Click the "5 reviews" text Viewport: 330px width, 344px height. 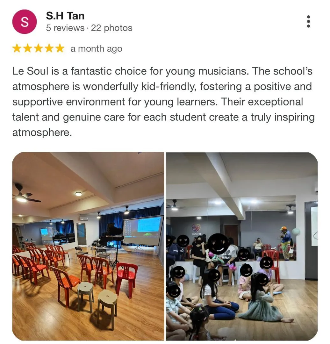point(65,28)
